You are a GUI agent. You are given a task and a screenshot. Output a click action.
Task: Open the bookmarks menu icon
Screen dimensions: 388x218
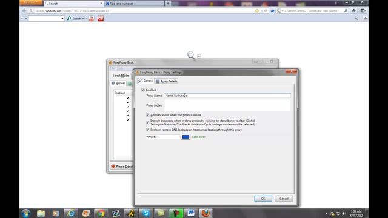363,11
